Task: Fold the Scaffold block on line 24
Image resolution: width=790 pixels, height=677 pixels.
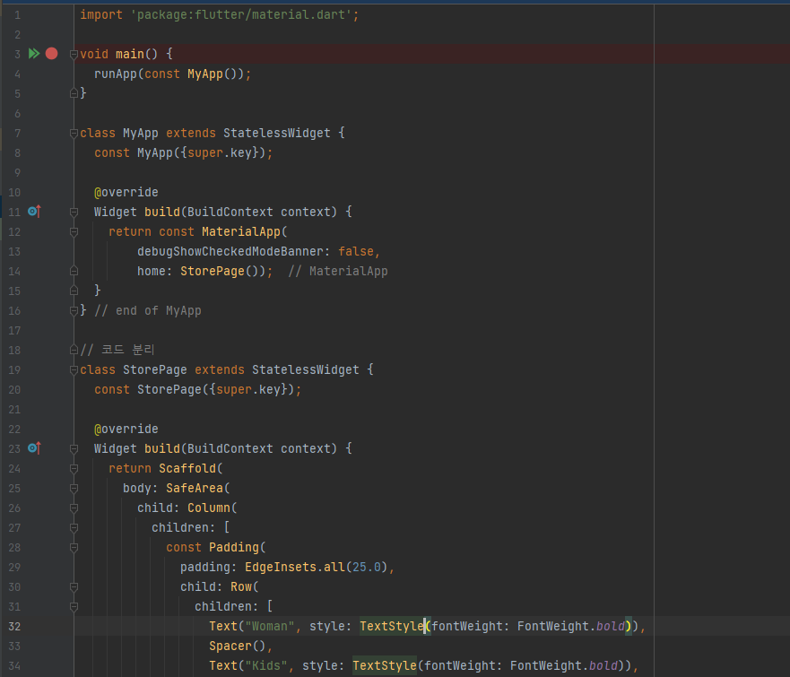Action: 74,468
